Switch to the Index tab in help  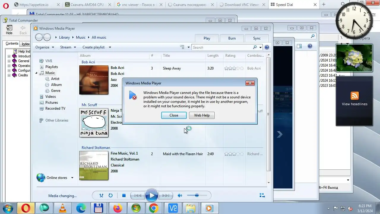26,44
